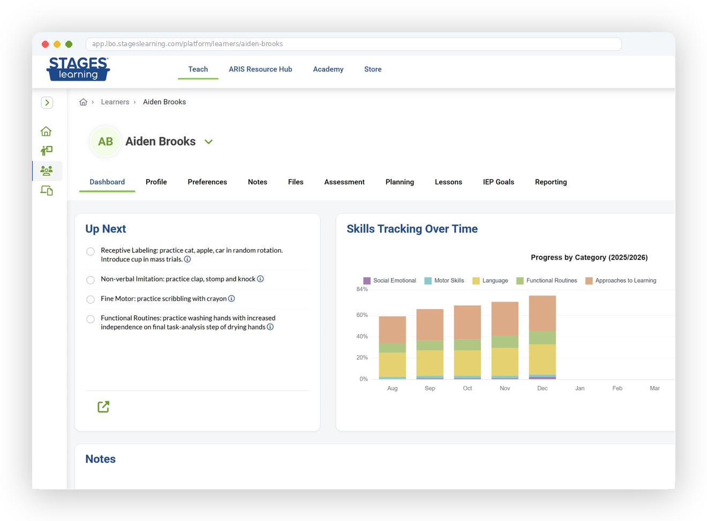Click the home icon in left sidebar

[46, 131]
